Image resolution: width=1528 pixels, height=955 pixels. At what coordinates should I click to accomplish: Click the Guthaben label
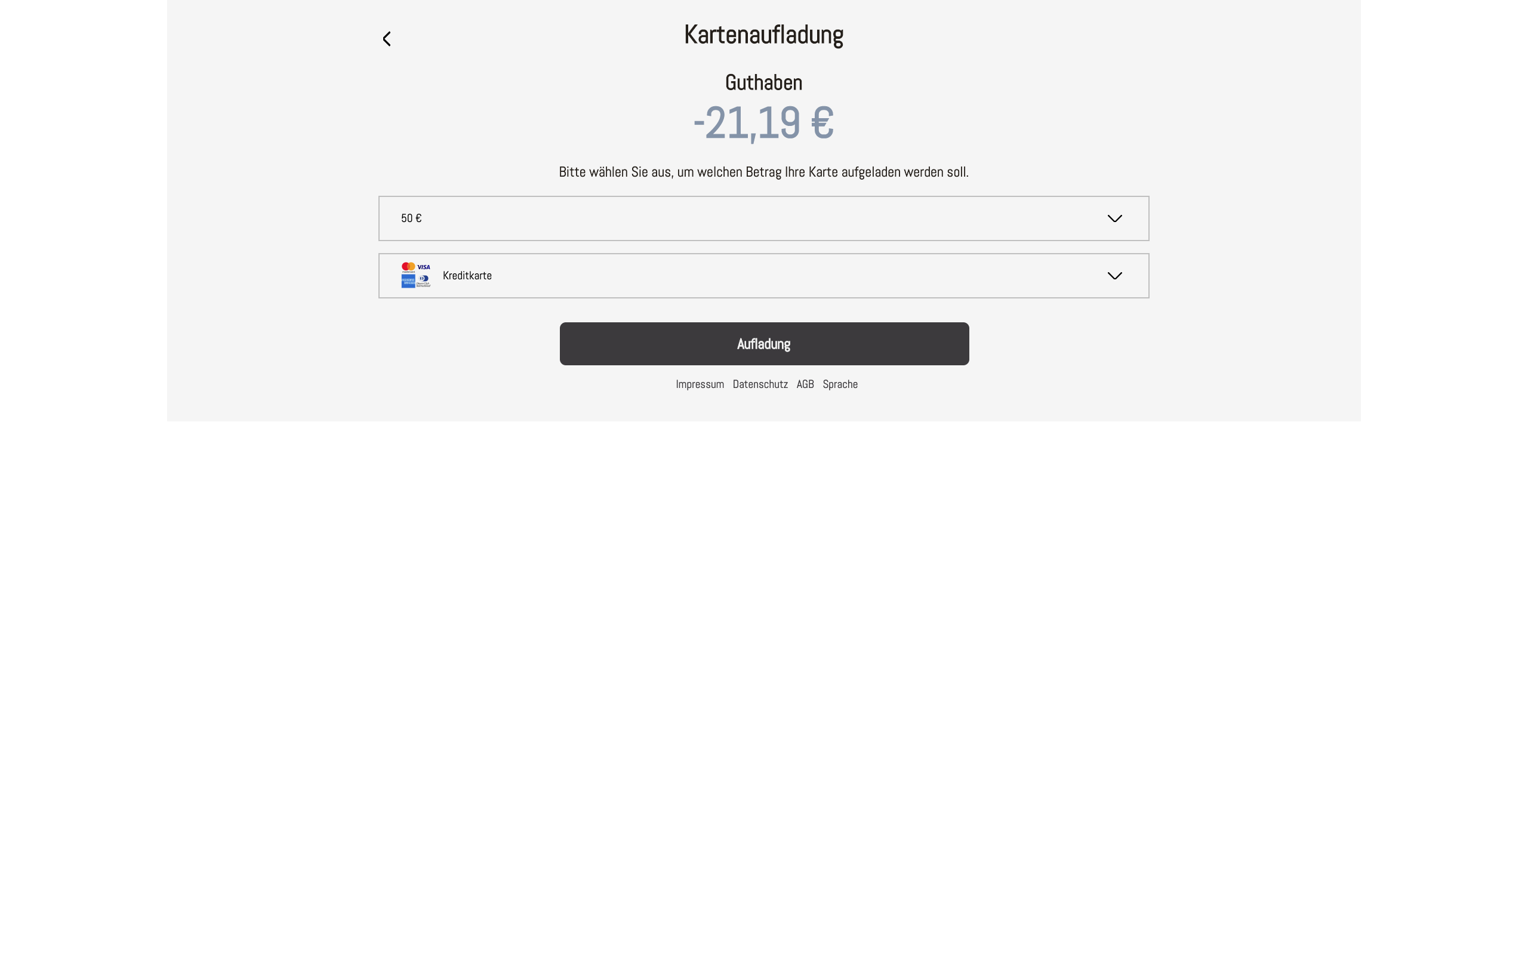(763, 83)
